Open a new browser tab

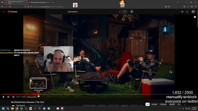[53, 2]
